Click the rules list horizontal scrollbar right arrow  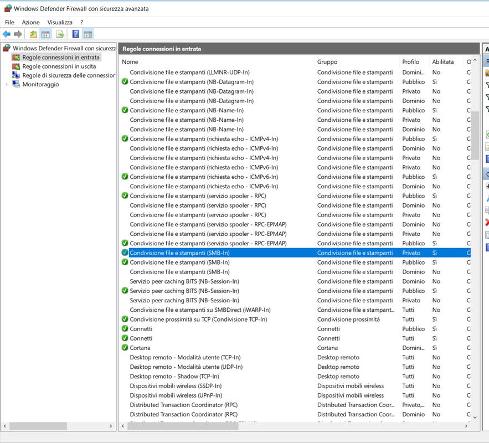click(x=466, y=426)
